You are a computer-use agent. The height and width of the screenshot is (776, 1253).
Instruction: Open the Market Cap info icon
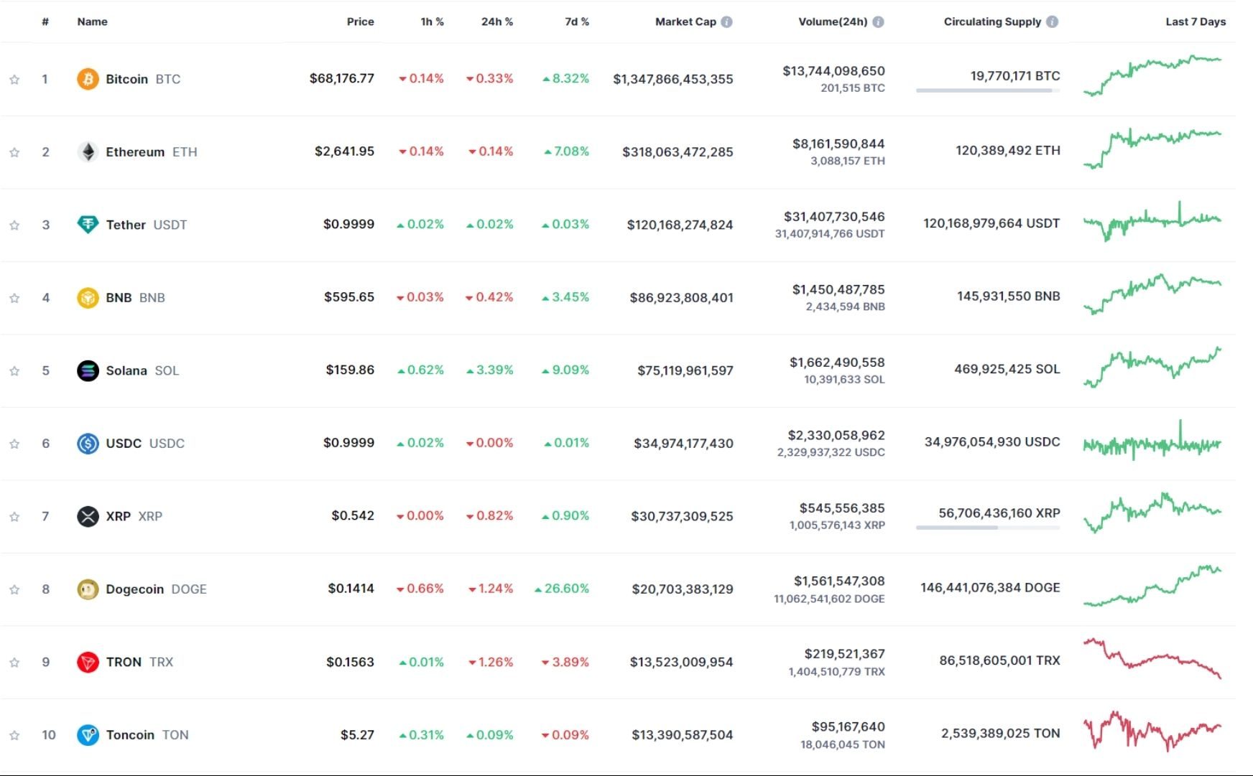(x=725, y=22)
